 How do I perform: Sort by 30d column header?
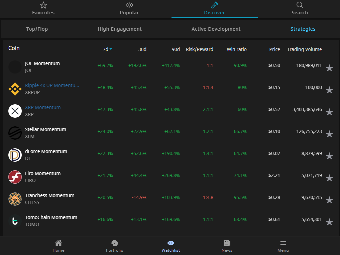point(142,49)
